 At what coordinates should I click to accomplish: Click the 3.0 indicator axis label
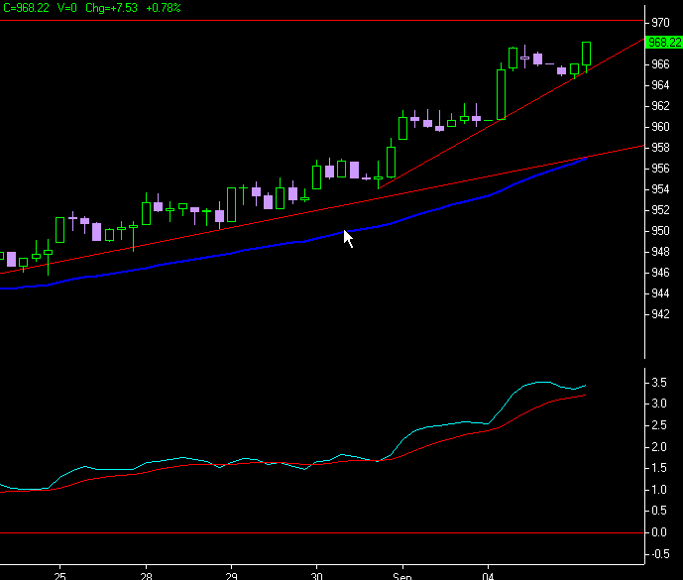[x=658, y=404]
